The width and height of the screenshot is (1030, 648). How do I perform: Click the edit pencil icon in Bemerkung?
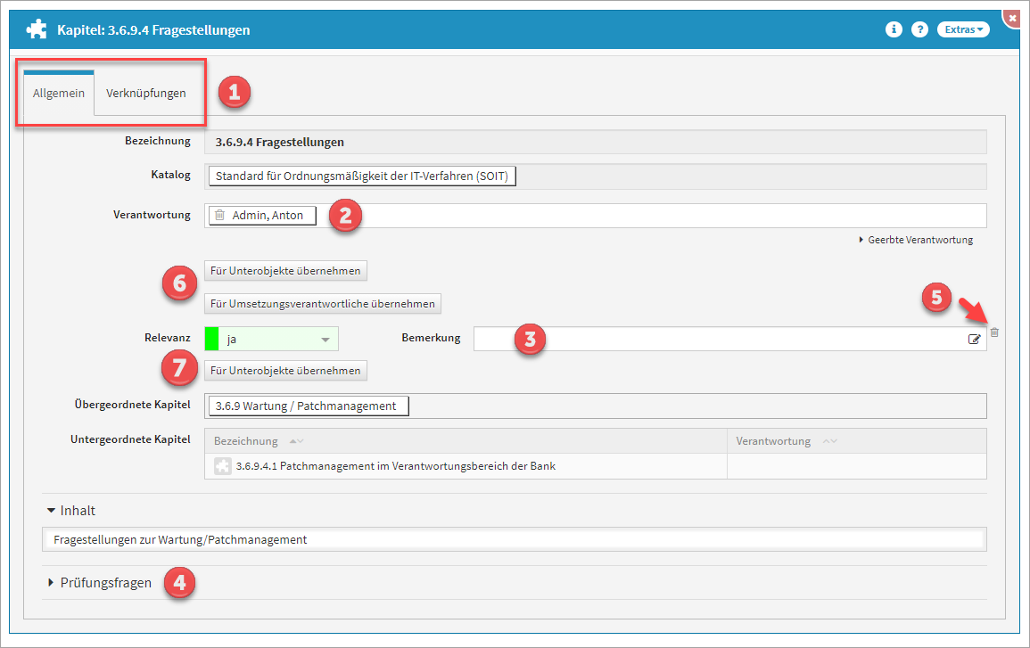click(x=974, y=340)
